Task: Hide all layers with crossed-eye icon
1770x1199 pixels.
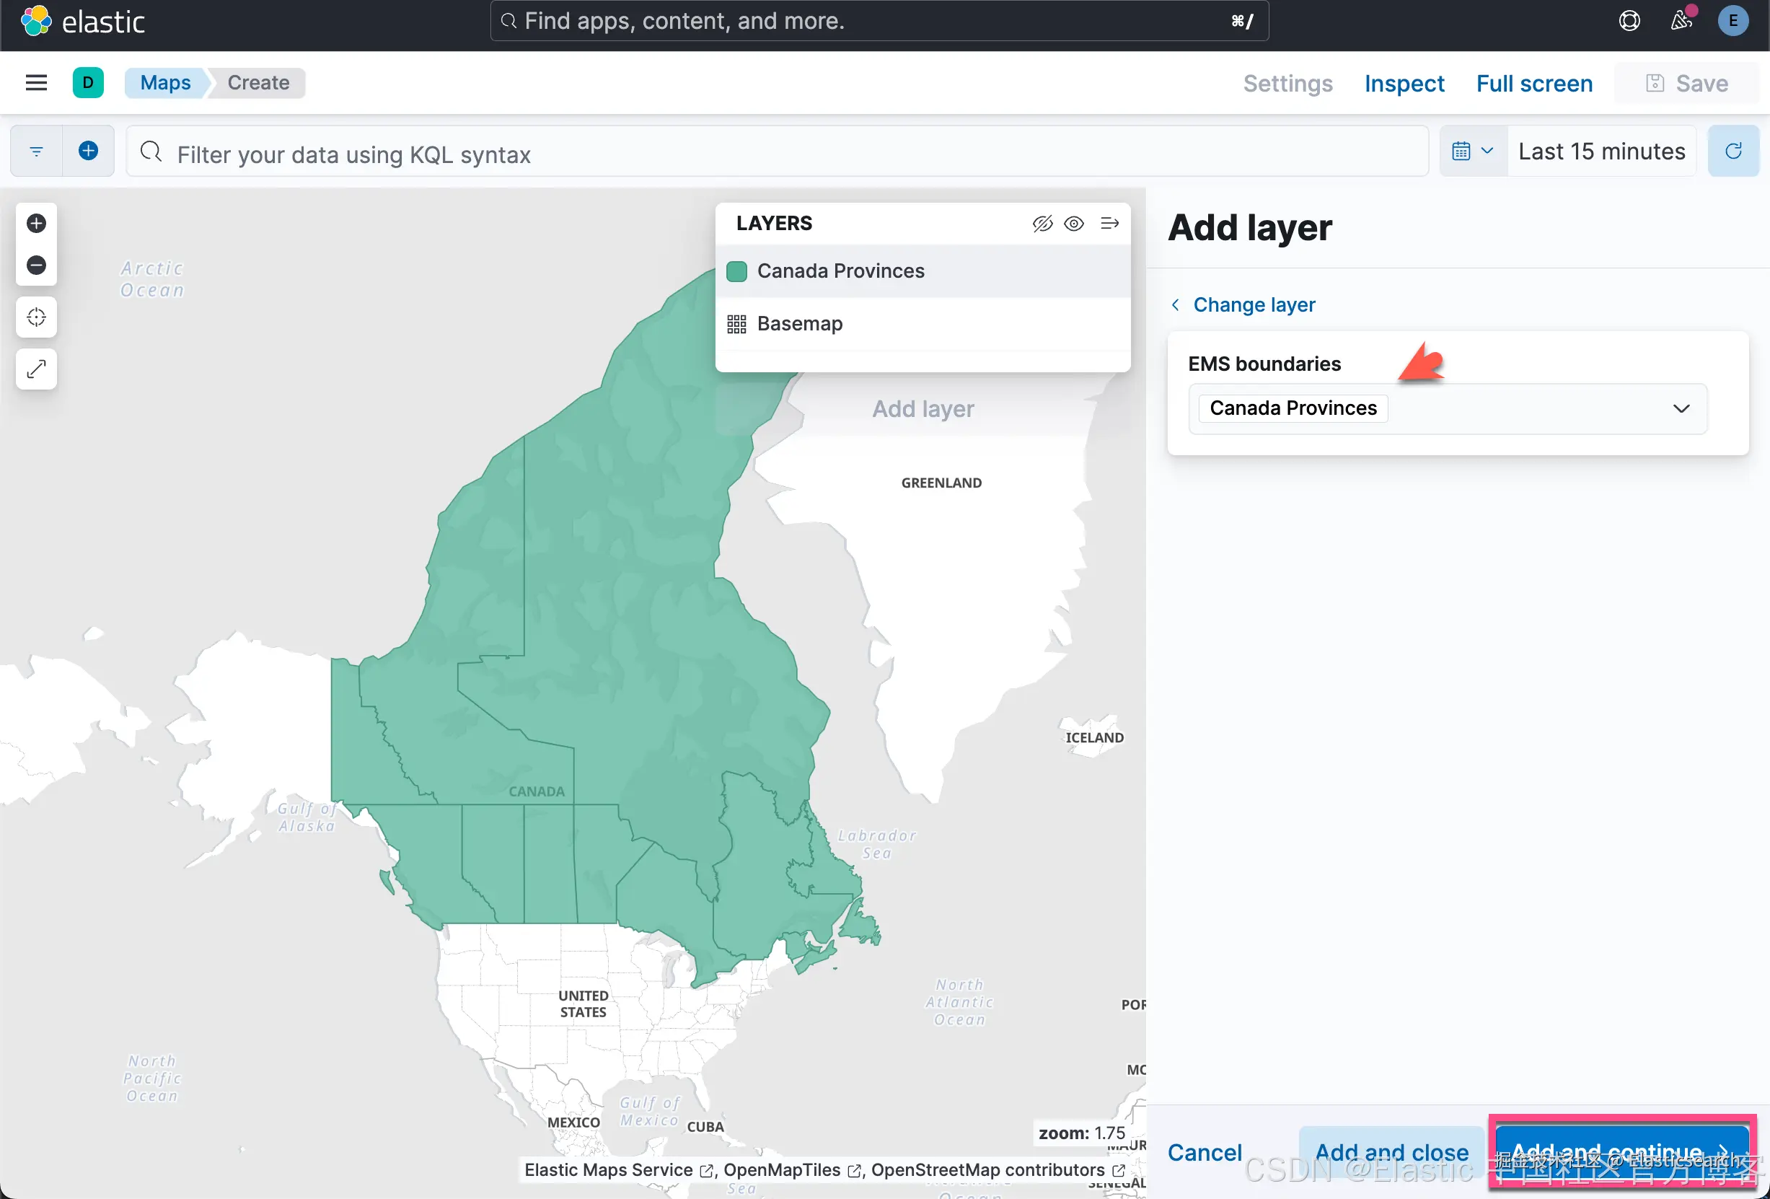Action: (1042, 223)
